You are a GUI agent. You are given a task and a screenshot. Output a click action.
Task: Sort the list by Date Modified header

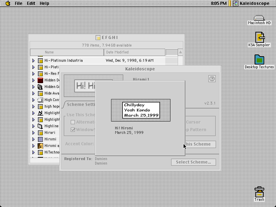[x=135, y=52]
